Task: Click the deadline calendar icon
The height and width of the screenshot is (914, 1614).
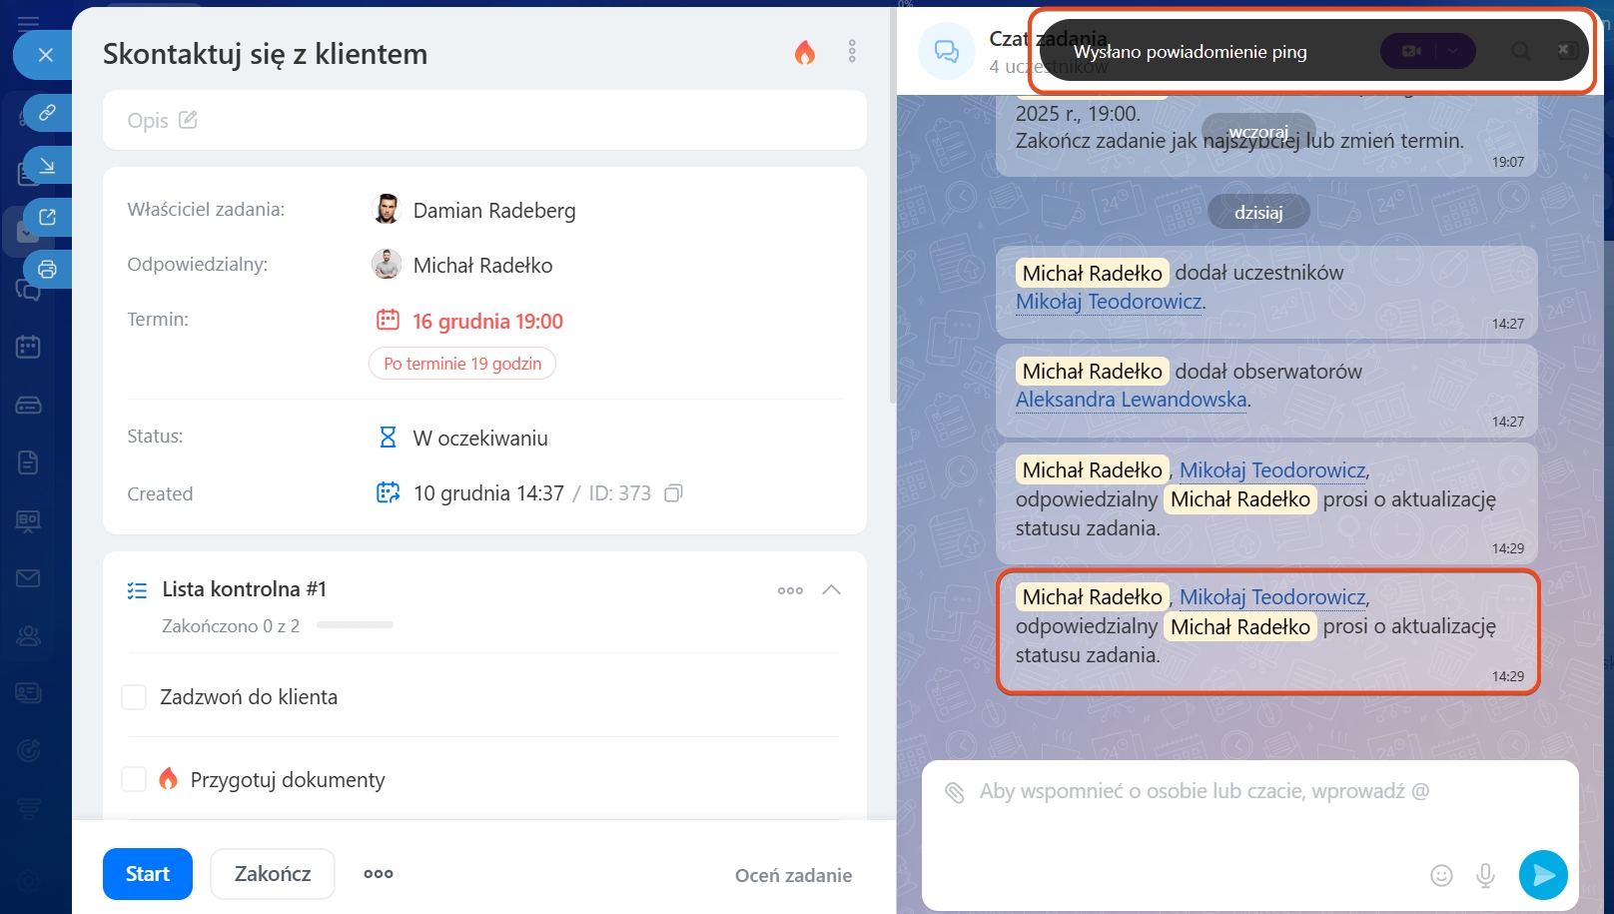Action: (388, 320)
